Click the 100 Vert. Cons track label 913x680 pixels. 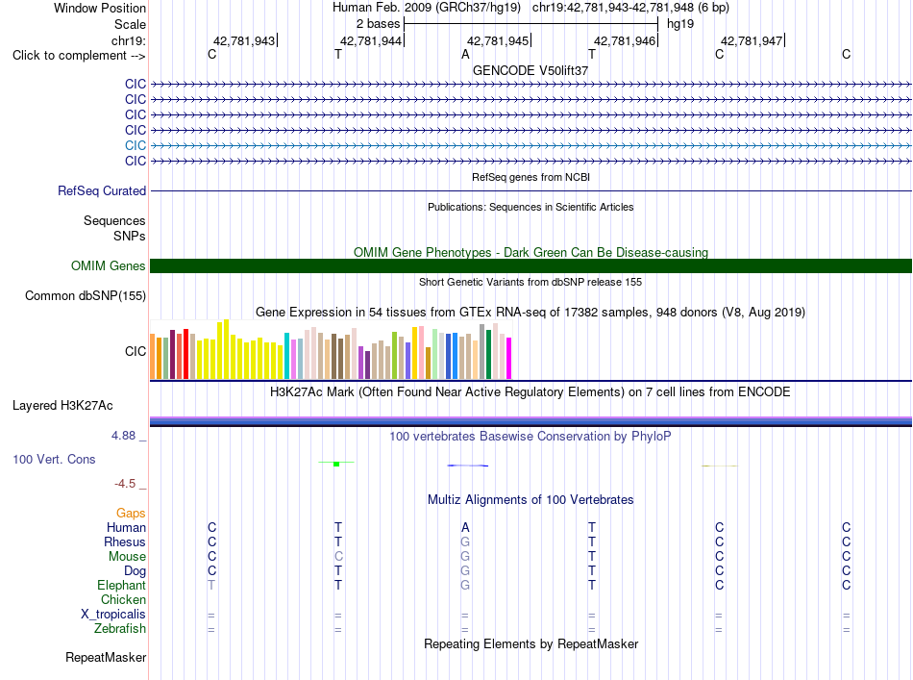(x=54, y=459)
